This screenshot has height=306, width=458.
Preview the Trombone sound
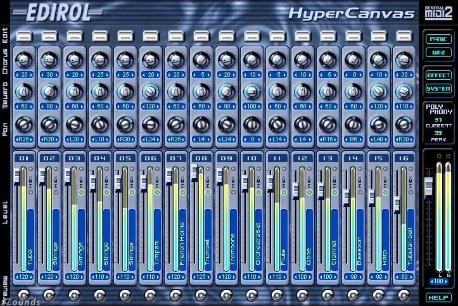[x=227, y=295]
